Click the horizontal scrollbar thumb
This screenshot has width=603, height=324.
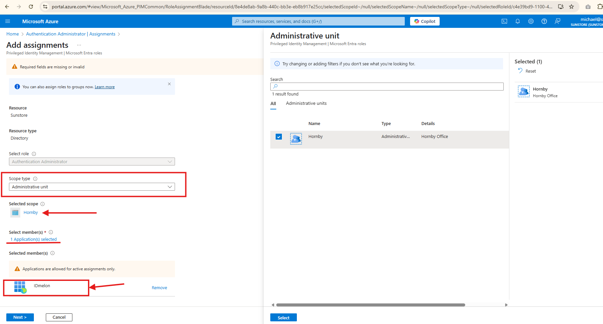click(x=371, y=305)
